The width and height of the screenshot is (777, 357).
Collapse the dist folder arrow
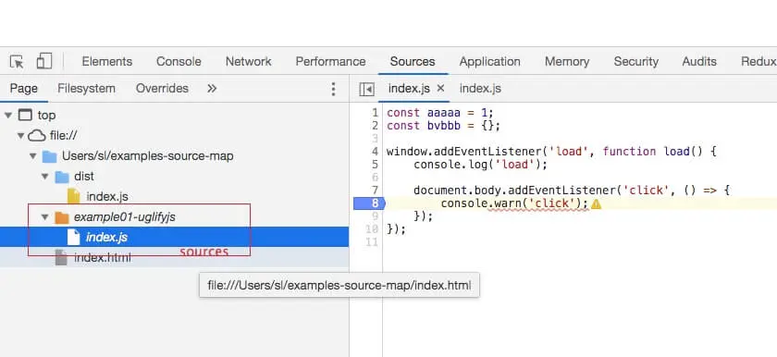pos(45,177)
